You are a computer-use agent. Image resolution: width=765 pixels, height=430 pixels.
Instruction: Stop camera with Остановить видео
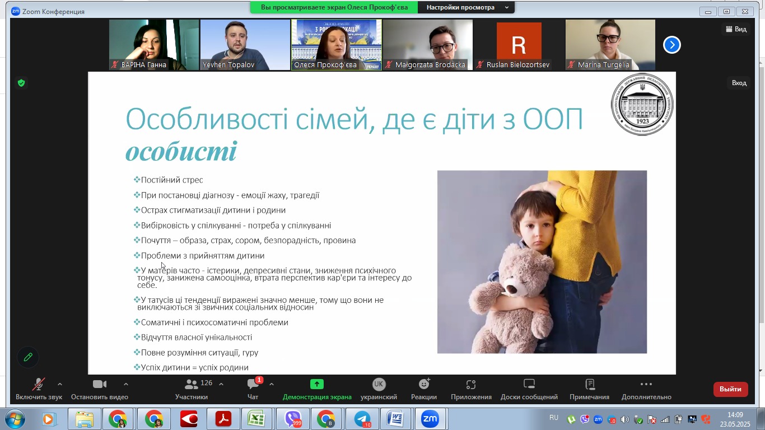[100, 389]
